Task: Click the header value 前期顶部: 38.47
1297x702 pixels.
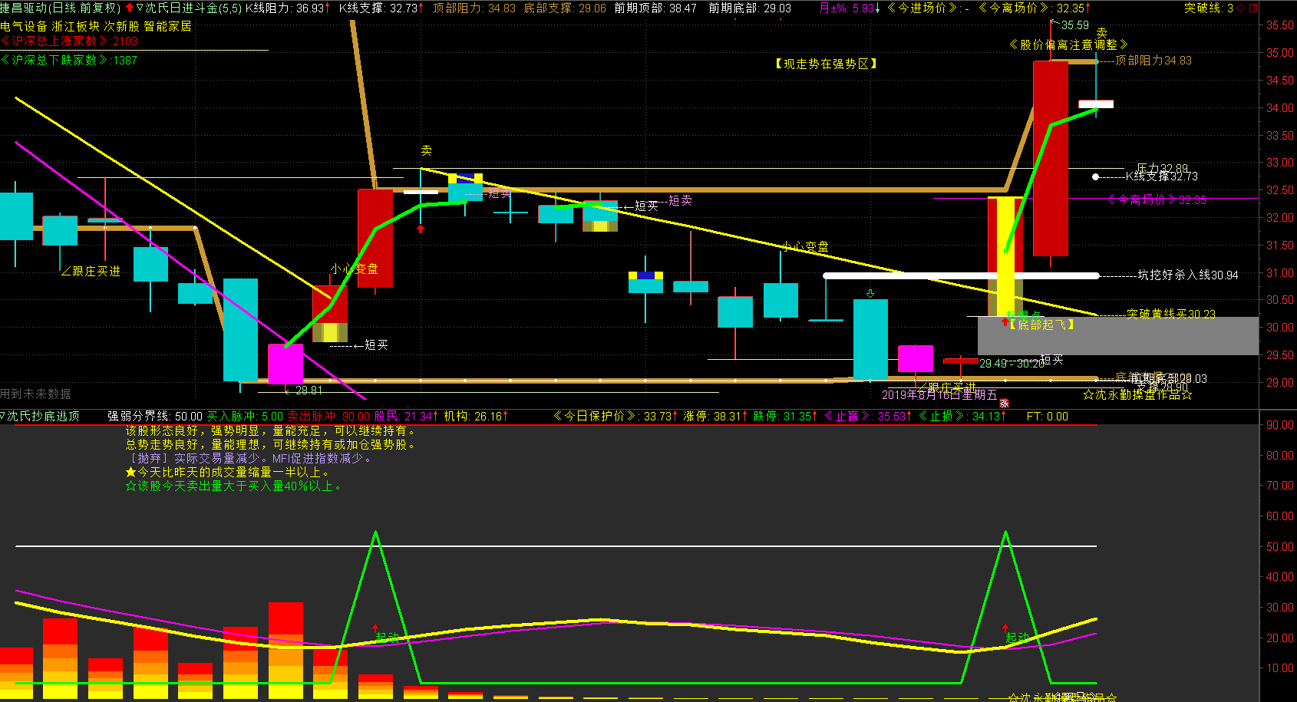Action: click(x=655, y=8)
